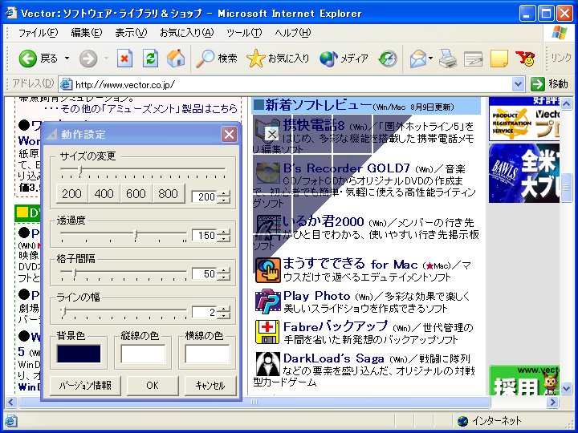Click the X on the grid overlay
578x433 pixels.
tap(272, 135)
